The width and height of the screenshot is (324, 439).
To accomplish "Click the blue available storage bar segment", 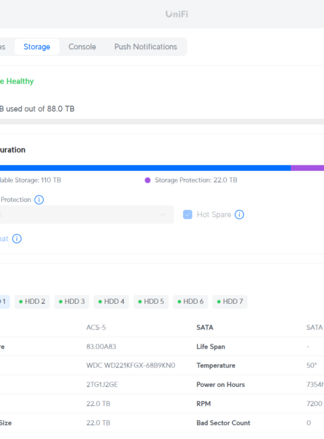I will pyautogui.click(x=145, y=168).
